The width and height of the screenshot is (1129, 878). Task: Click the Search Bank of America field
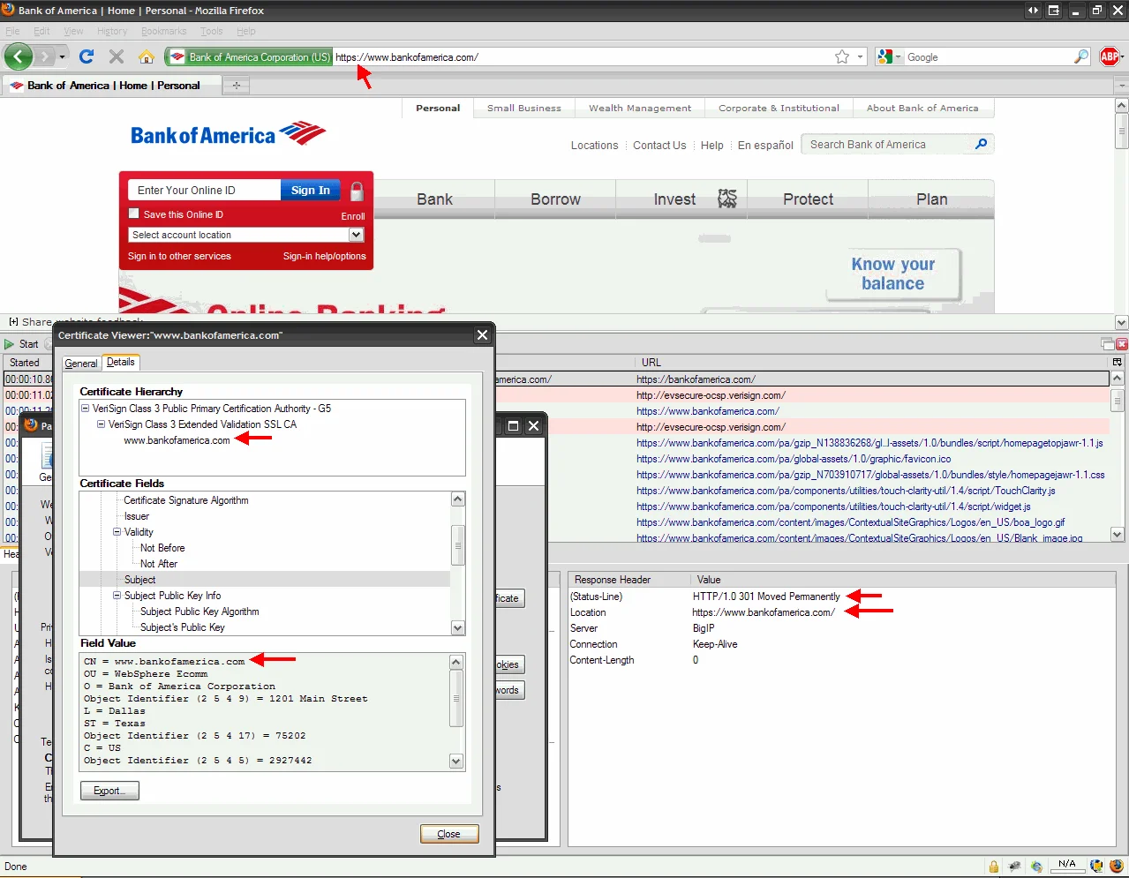tap(887, 144)
